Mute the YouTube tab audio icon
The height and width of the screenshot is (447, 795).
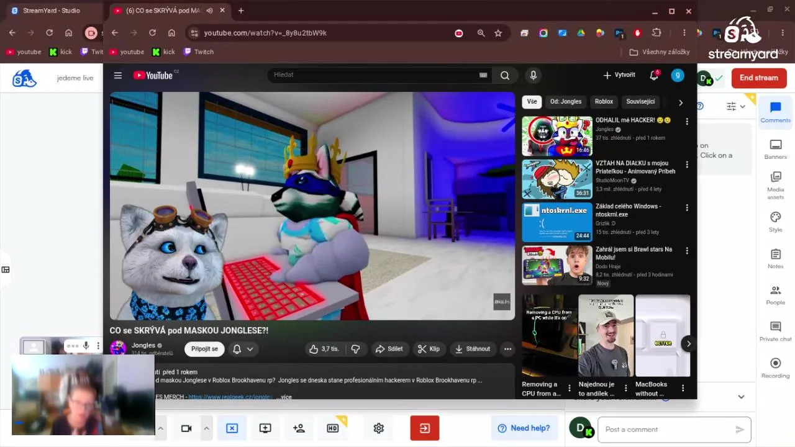point(210,11)
